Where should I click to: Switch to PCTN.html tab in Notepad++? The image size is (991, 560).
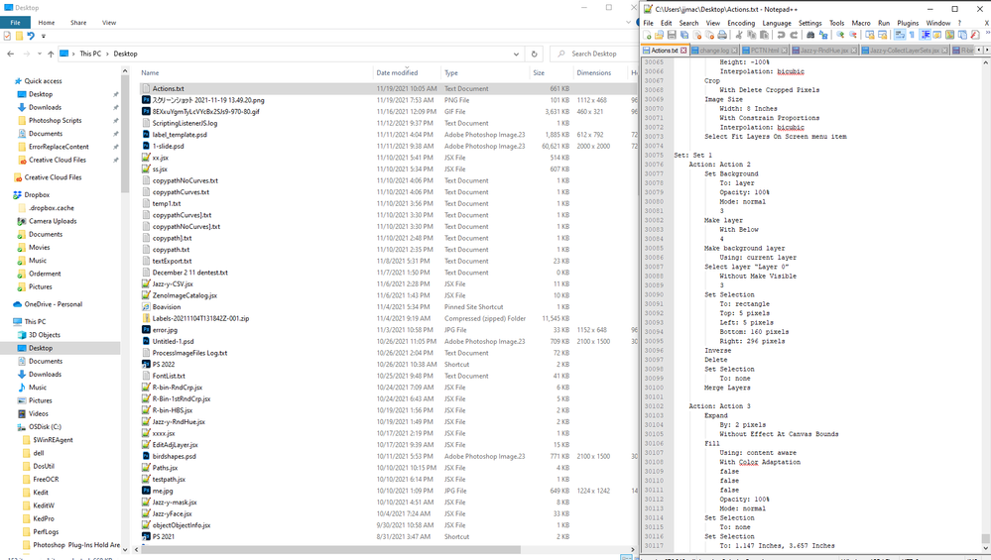764,50
